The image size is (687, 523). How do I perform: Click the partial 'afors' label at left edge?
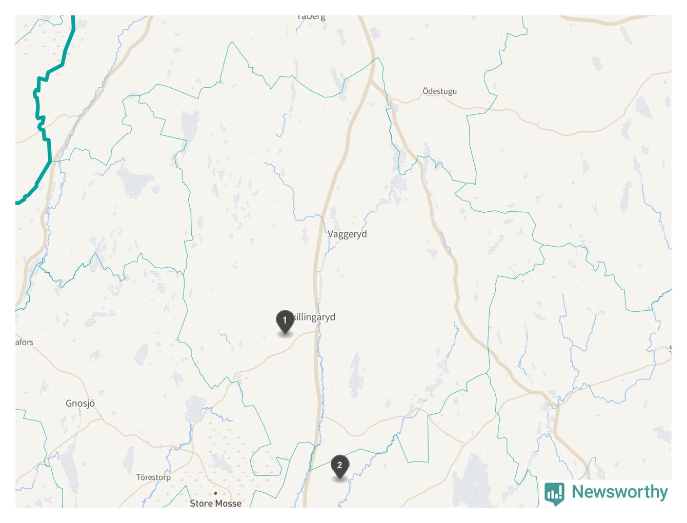pos(24,343)
